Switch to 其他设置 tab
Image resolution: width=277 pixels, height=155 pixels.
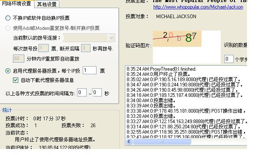click(x=47, y=4)
